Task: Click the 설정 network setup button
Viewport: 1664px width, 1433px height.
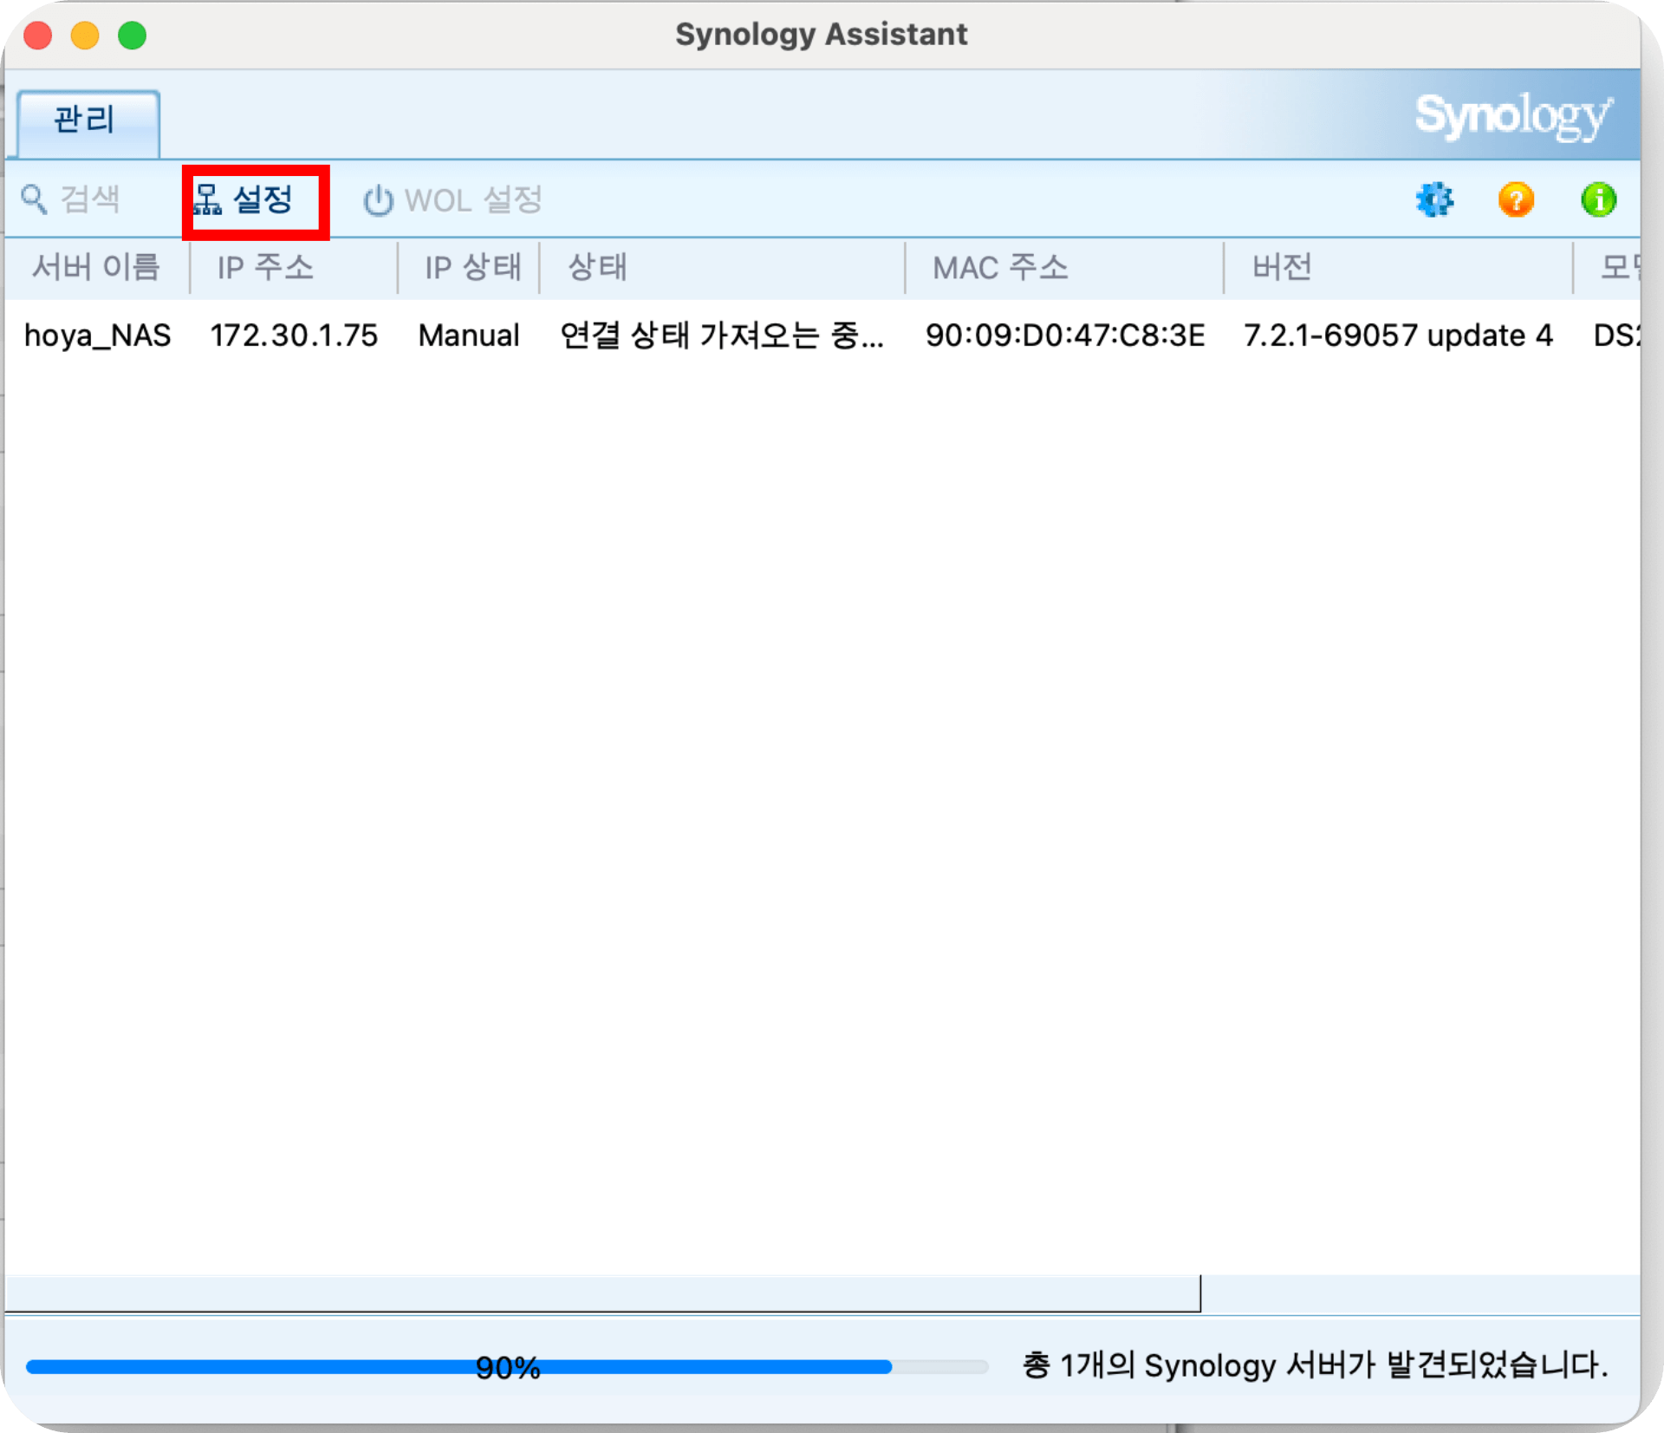Action: coord(244,200)
